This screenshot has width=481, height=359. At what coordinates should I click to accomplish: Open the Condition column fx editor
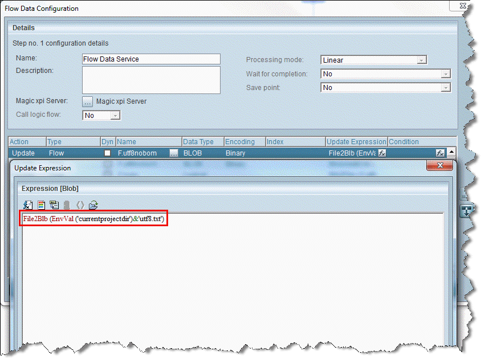(440, 153)
